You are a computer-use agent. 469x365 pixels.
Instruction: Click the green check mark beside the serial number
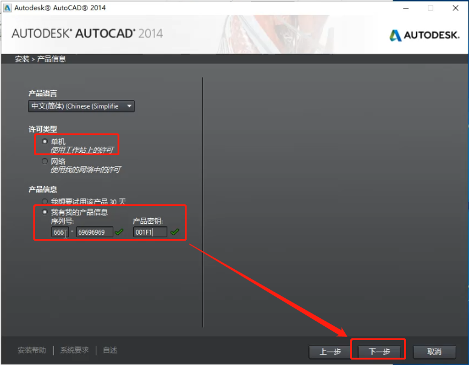point(119,232)
